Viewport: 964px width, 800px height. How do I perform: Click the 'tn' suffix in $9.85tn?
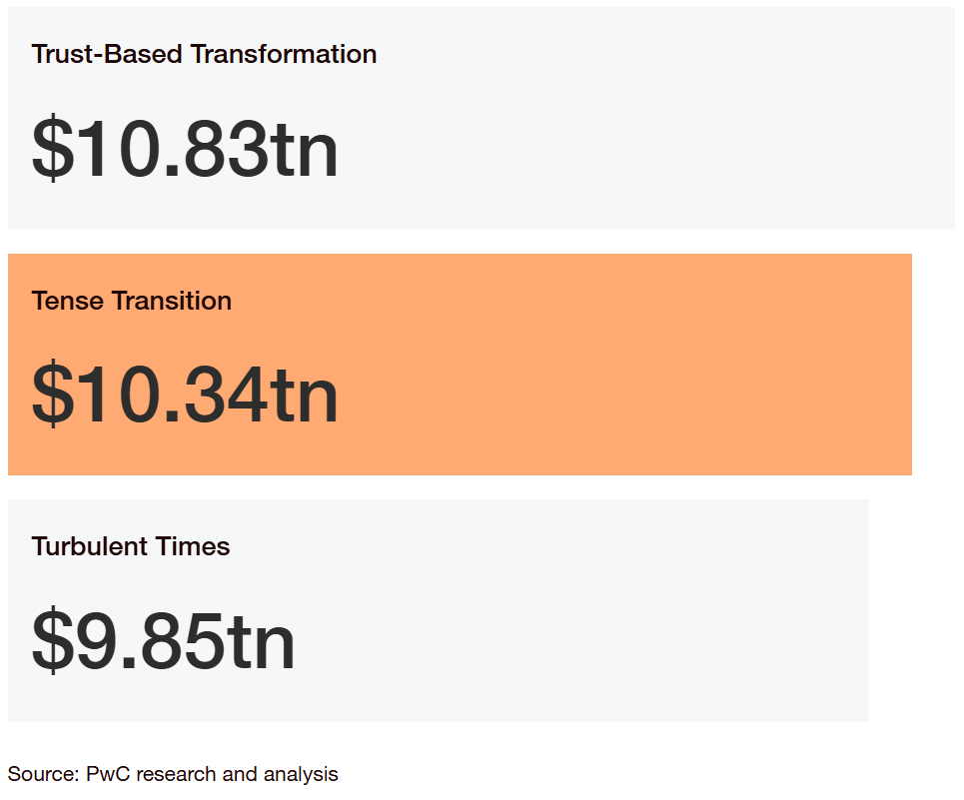[x=262, y=642]
